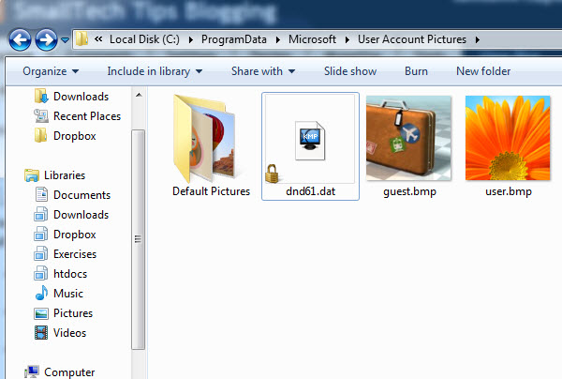Open Dropbox under Favorites
Image resolution: width=562 pixels, height=379 pixels.
[75, 136]
